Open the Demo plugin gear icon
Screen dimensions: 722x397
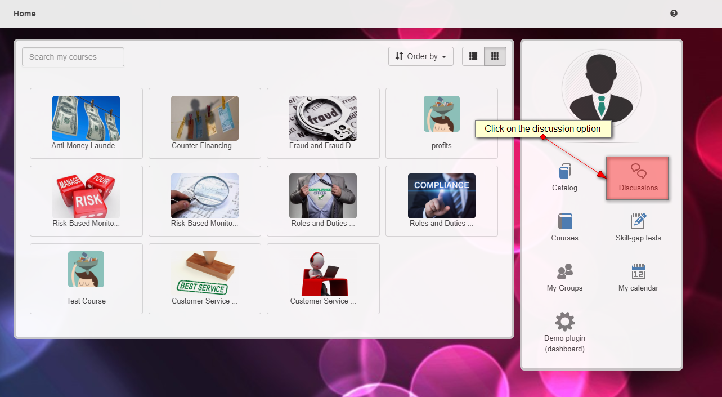click(x=564, y=322)
